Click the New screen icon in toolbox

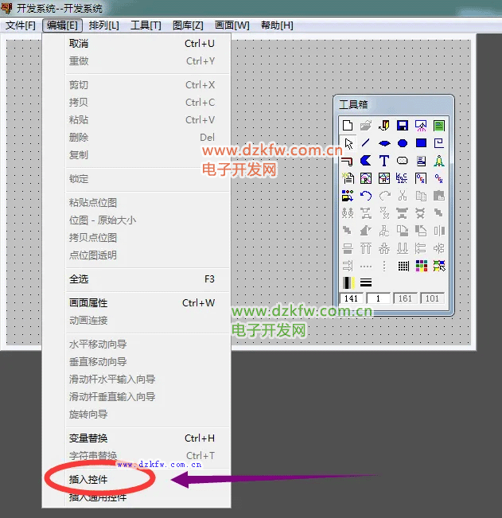coord(348,125)
